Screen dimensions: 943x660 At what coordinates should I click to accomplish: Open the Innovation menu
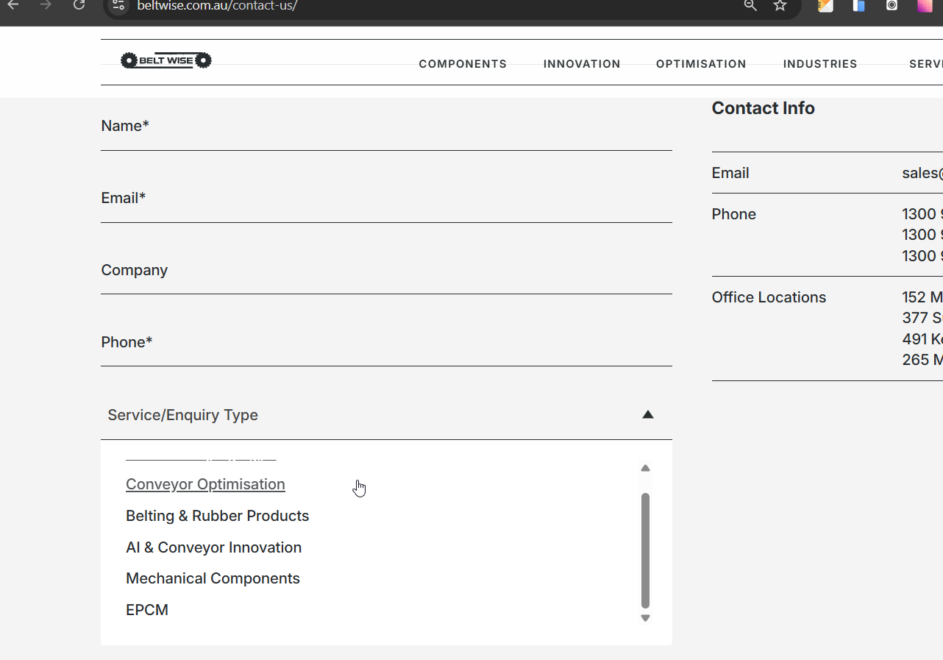coord(582,64)
